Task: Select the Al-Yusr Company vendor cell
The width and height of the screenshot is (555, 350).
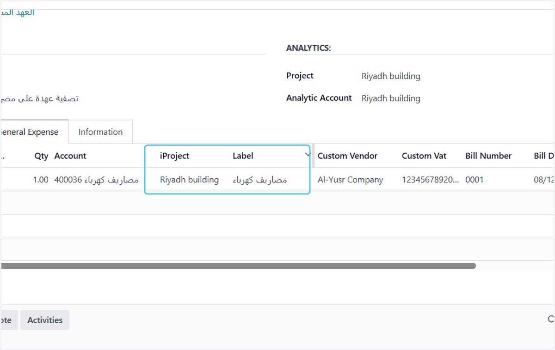Action: [x=350, y=180]
